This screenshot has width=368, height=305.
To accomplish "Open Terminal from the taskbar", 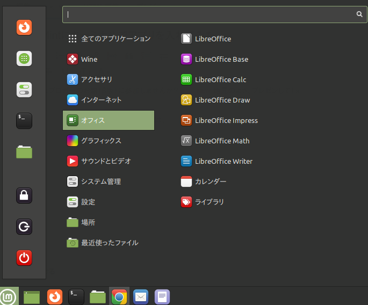I will (76, 297).
